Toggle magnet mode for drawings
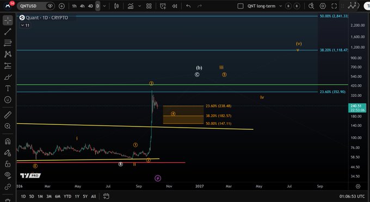 [8, 141]
